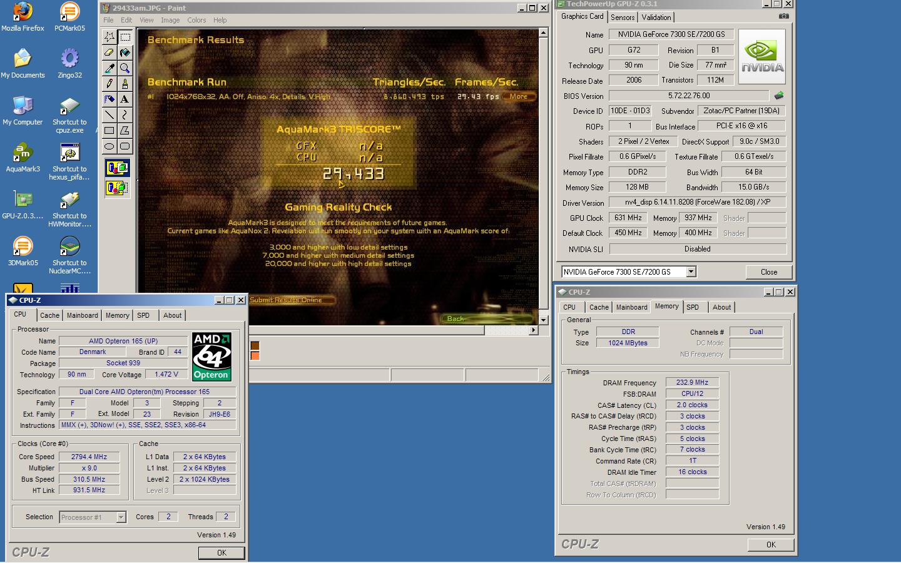The width and height of the screenshot is (901, 563).
Task: Open CPU tab in right CPU-Z window
Action: click(569, 307)
